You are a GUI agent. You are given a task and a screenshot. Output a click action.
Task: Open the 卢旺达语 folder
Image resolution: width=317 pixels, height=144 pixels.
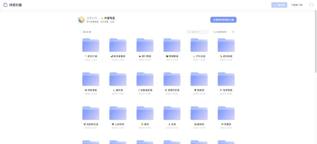tap(199, 45)
